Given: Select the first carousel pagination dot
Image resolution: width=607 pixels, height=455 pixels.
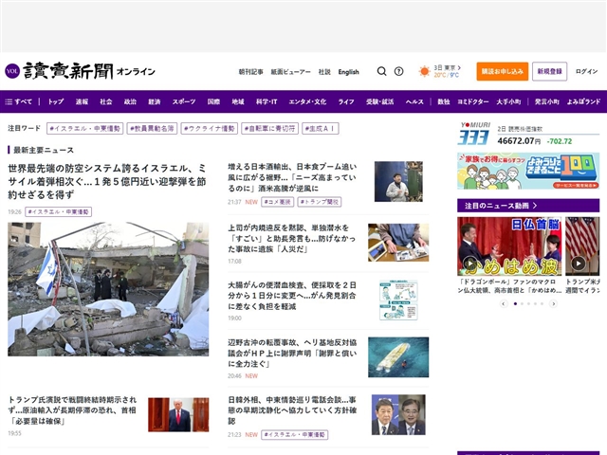Looking at the screenshot, I should tap(515, 303).
